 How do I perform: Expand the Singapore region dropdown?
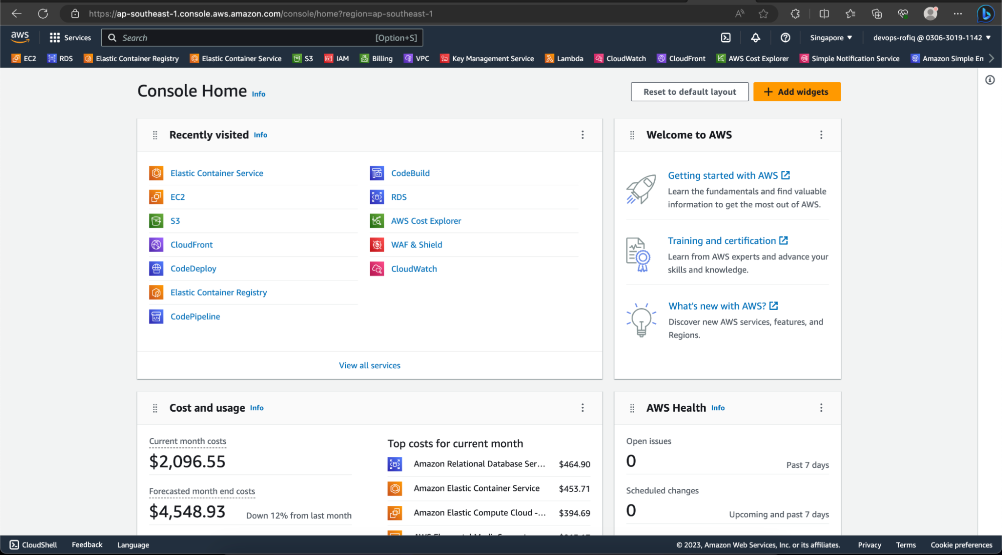coord(831,38)
